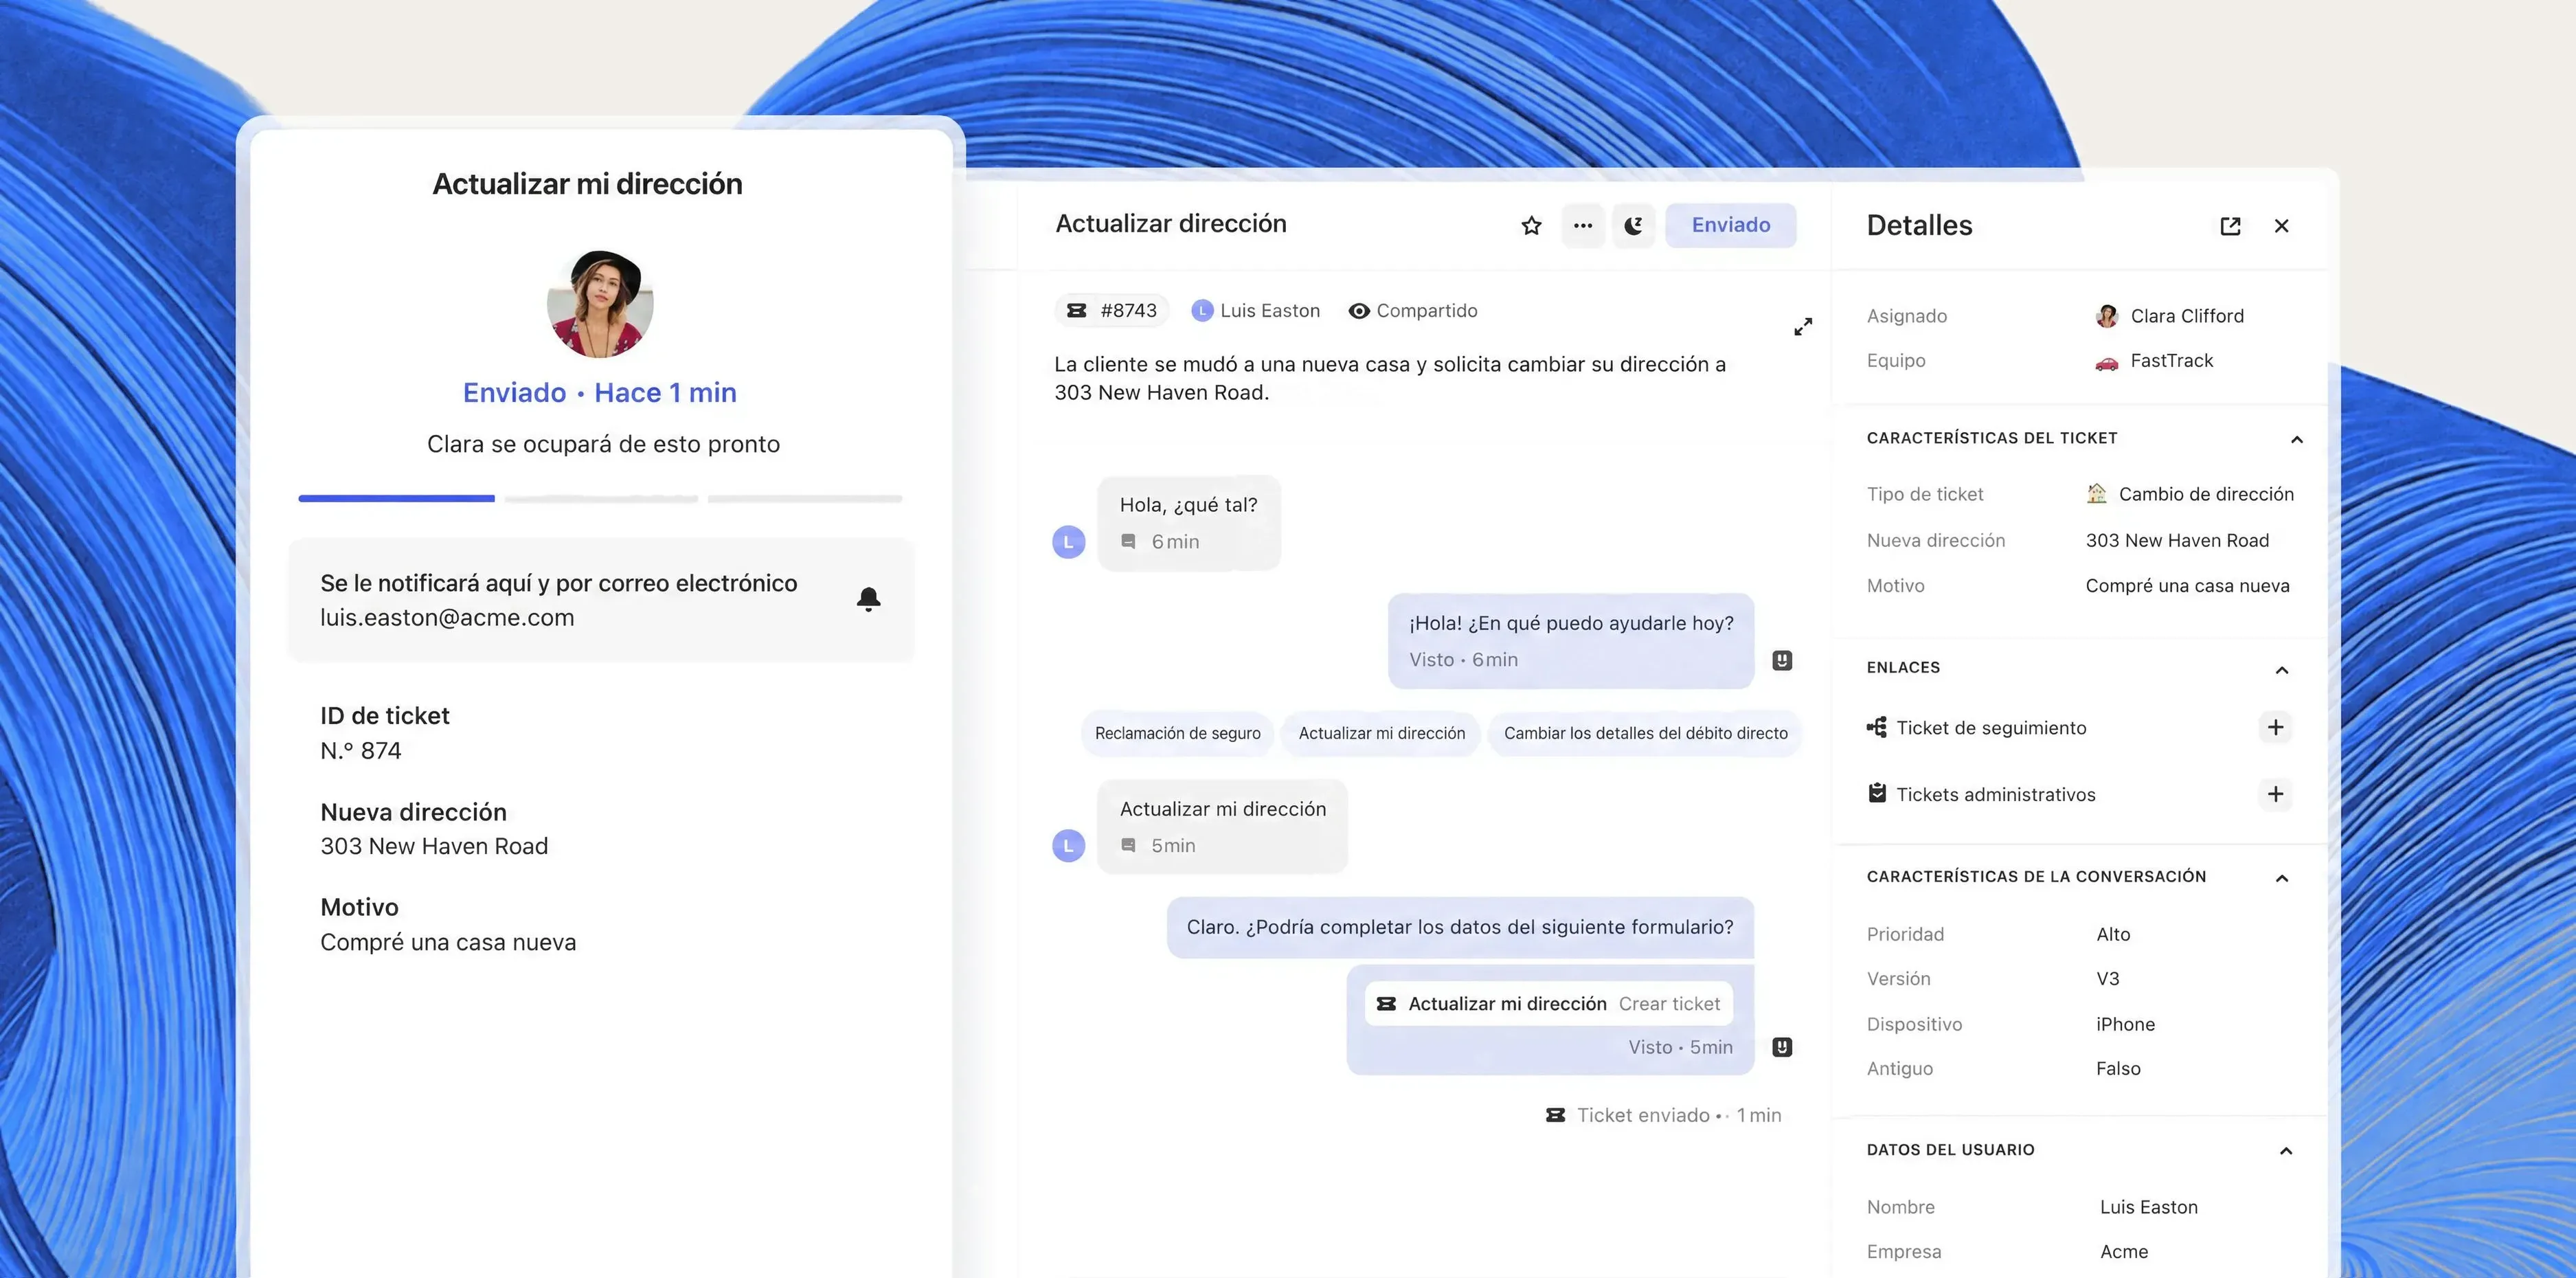Select Luis Easton in the ticket header

1256,311
